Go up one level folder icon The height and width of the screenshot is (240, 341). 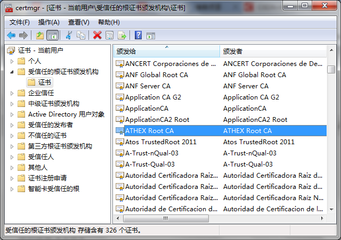click(x=40, y=35)
